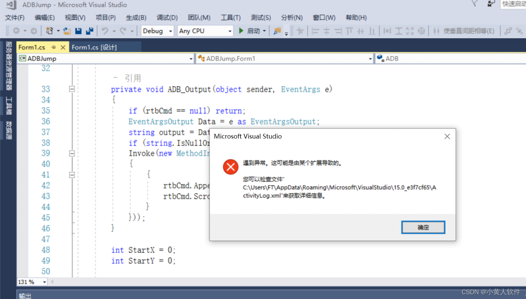This screenshot has height=299, width=526.
Task: Save the file with the single-disk icon
Action: pyautogui.click(x=78, y=31)
